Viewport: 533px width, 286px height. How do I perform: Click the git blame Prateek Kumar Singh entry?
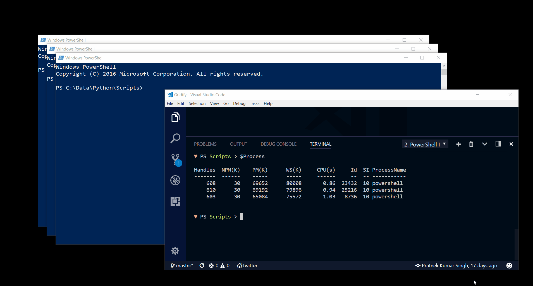(x=456, y=266)
